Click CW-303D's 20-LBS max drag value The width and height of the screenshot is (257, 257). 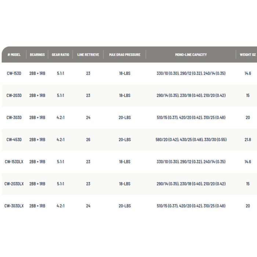pyautogui.click(x=125, y=117)
